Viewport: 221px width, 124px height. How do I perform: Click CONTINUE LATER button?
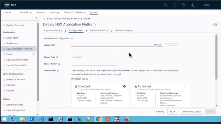pos(191,112)
